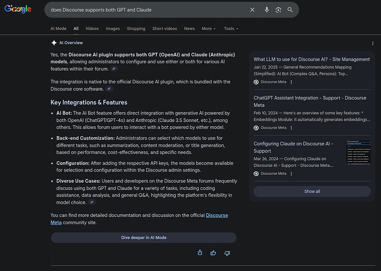Image resolution: width=381 pixels, height=271 pixels.
Task: Click the 'Jan 22, 2025' source snippet
Action: (303, 71)
